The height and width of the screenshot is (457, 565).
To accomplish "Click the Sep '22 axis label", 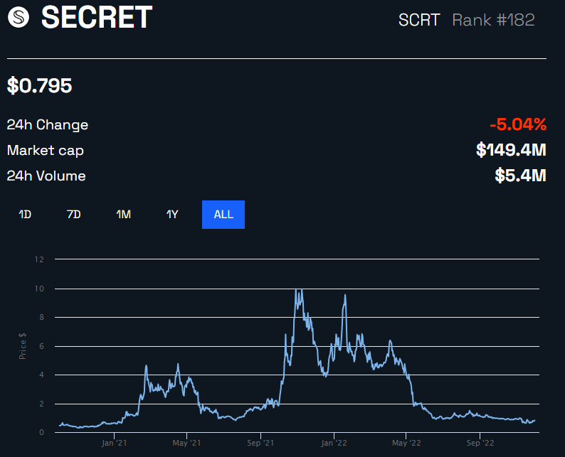I will pyautogui.click(x=480, y=443).
